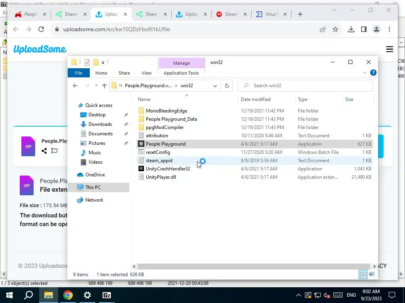
Task: Click the Manage contextual tab
Action: click(181, 63)
